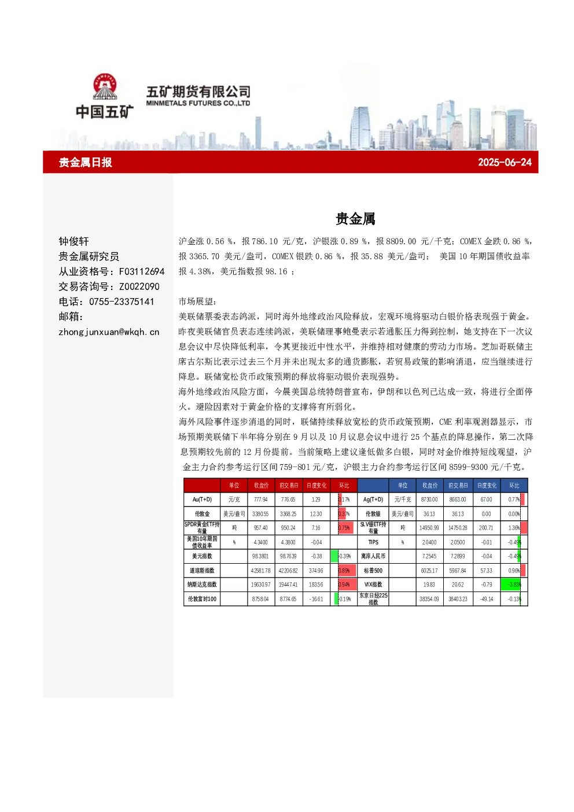Image resolution: width=574 pixels, height=812 pixels.
Task: Click the SLV holding value 14950.99
Action: tap(429, 528)
